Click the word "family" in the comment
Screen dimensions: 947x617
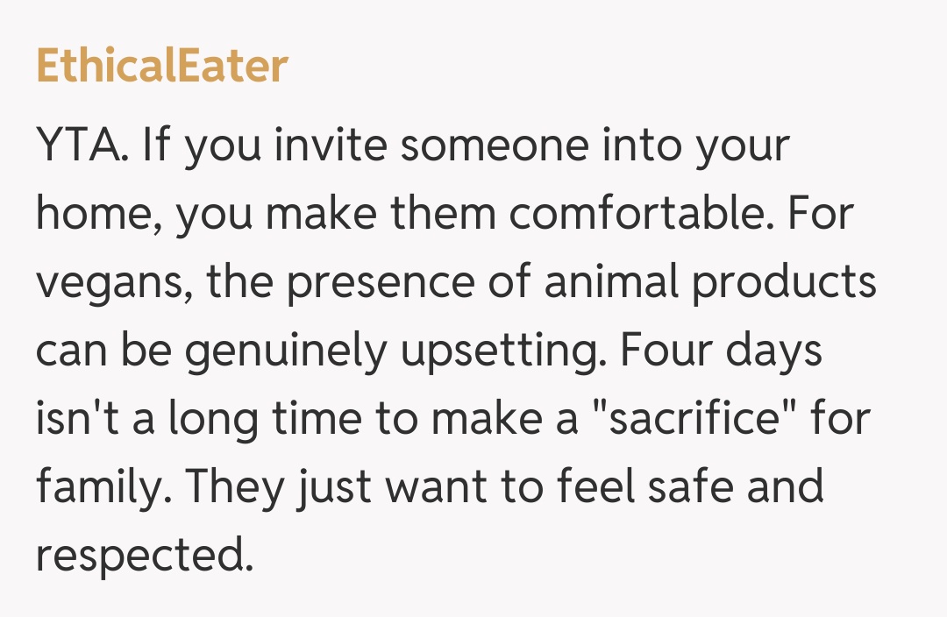(x=97, y=487)
